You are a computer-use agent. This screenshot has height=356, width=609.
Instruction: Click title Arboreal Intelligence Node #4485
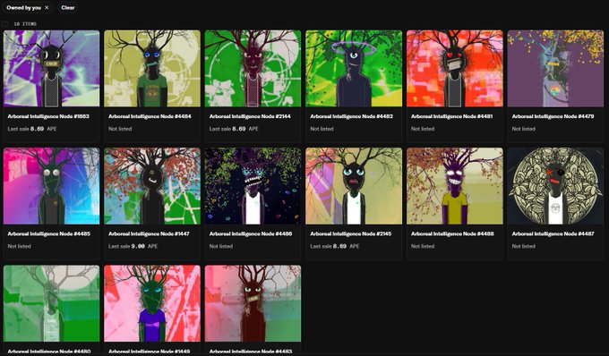(49, 233)
